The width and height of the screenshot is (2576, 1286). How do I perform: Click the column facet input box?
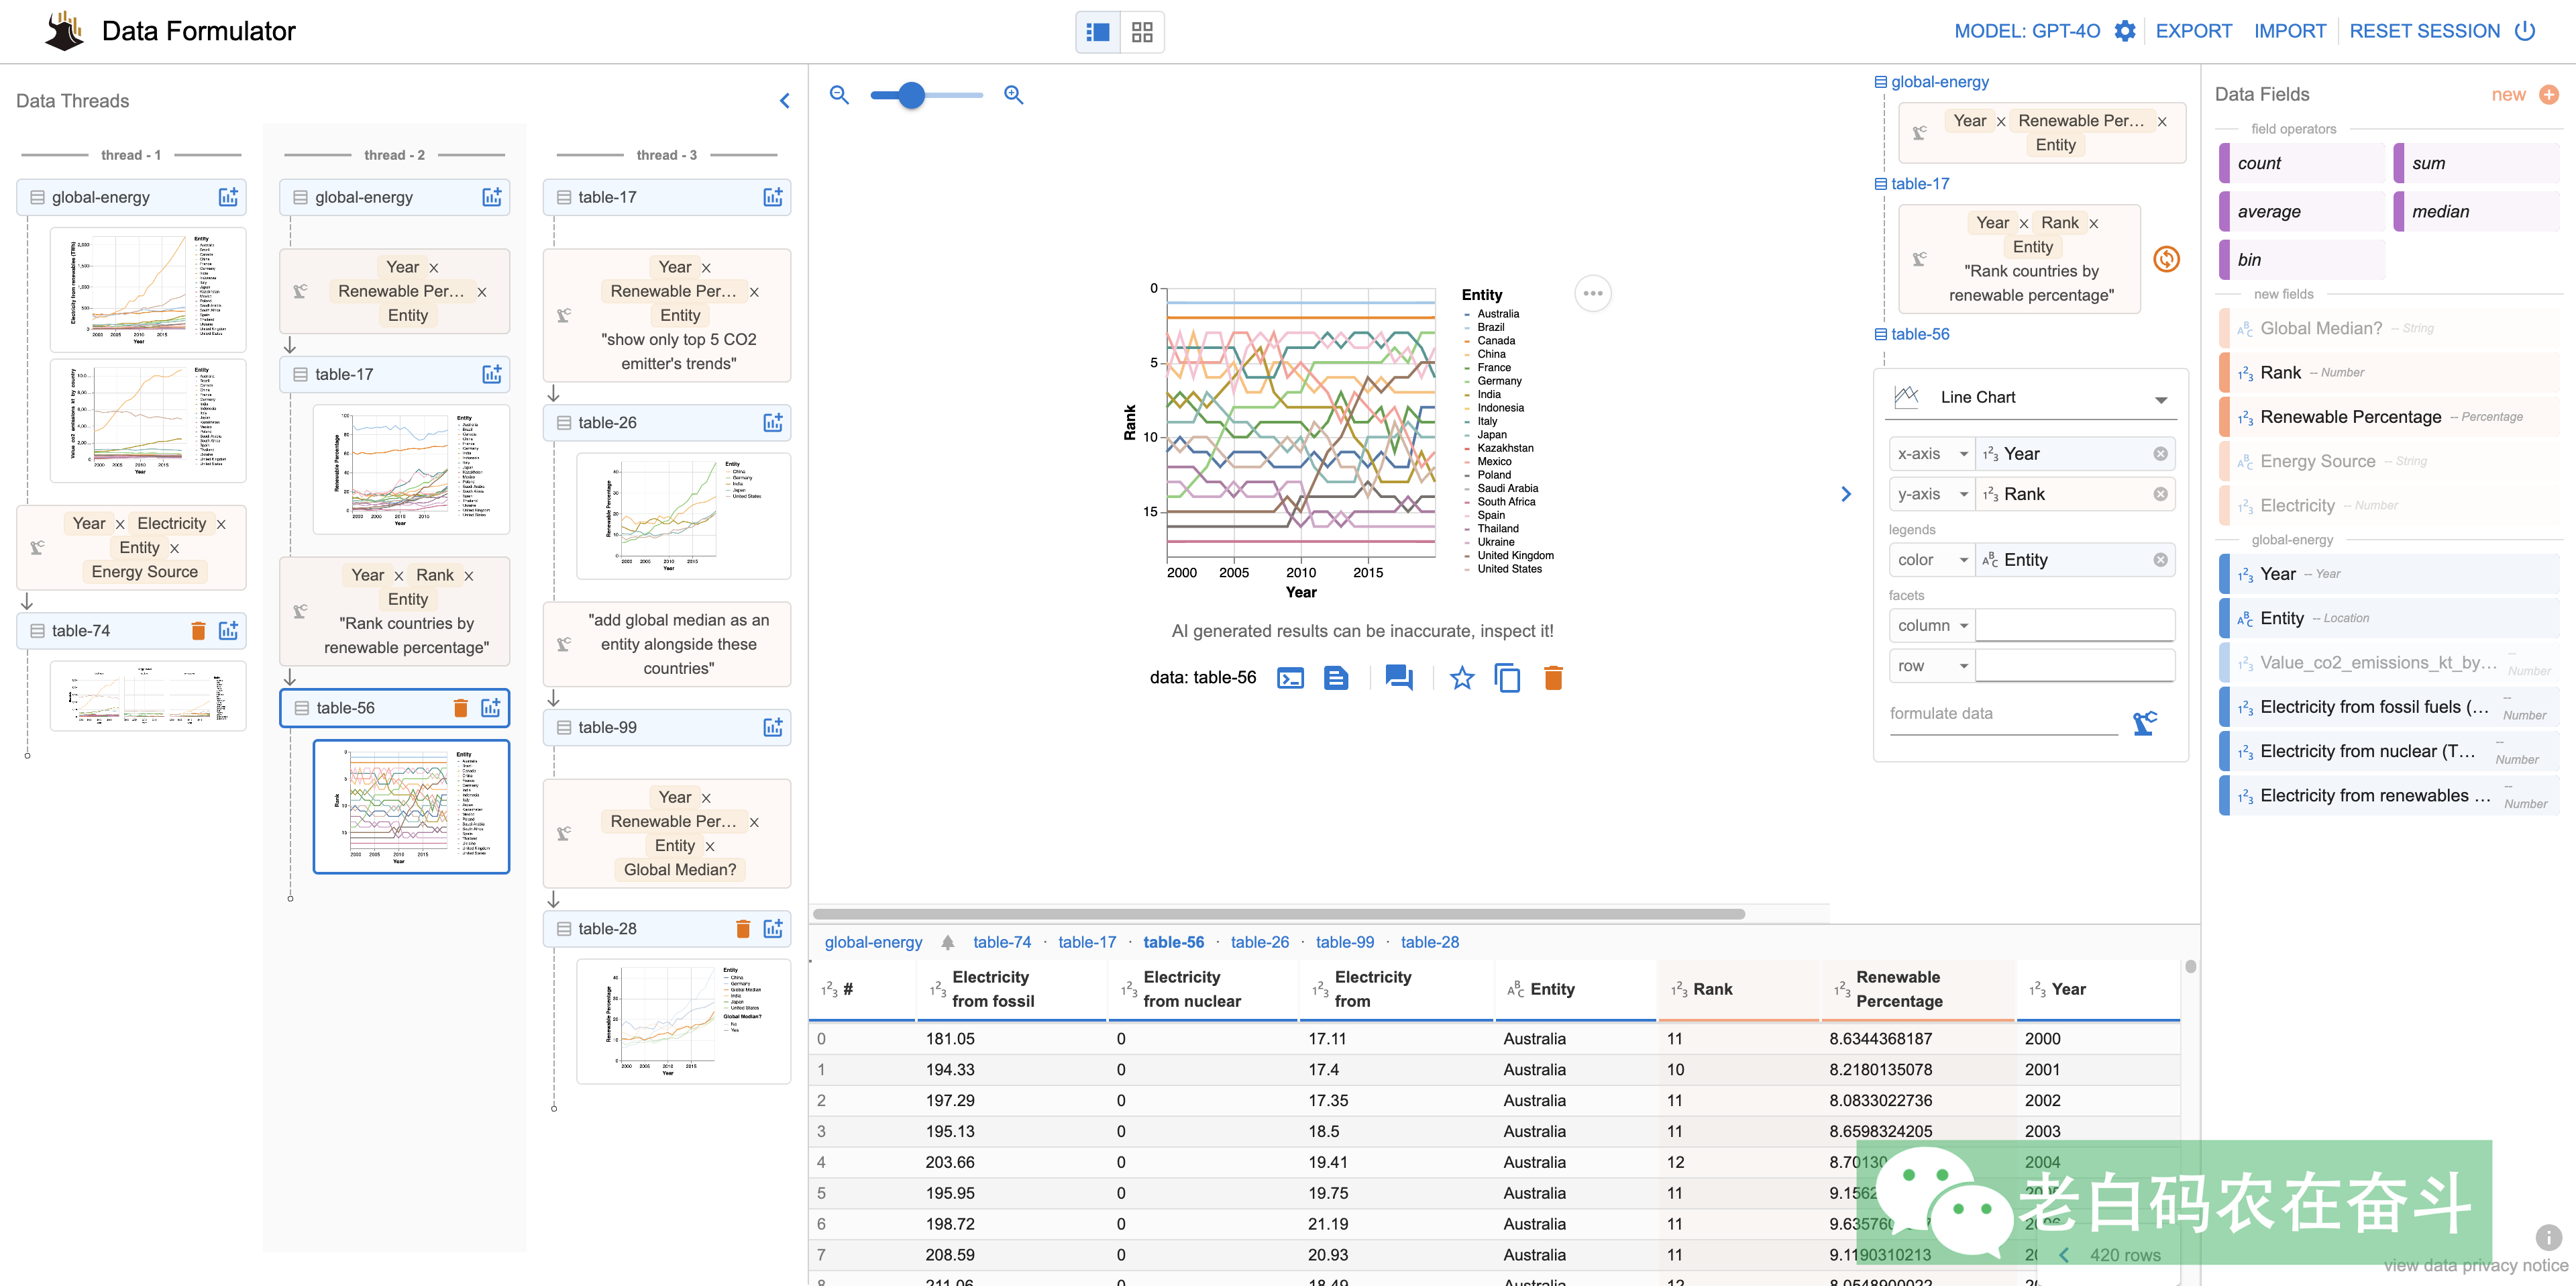pyautogui.click(x=2075, y=626)
